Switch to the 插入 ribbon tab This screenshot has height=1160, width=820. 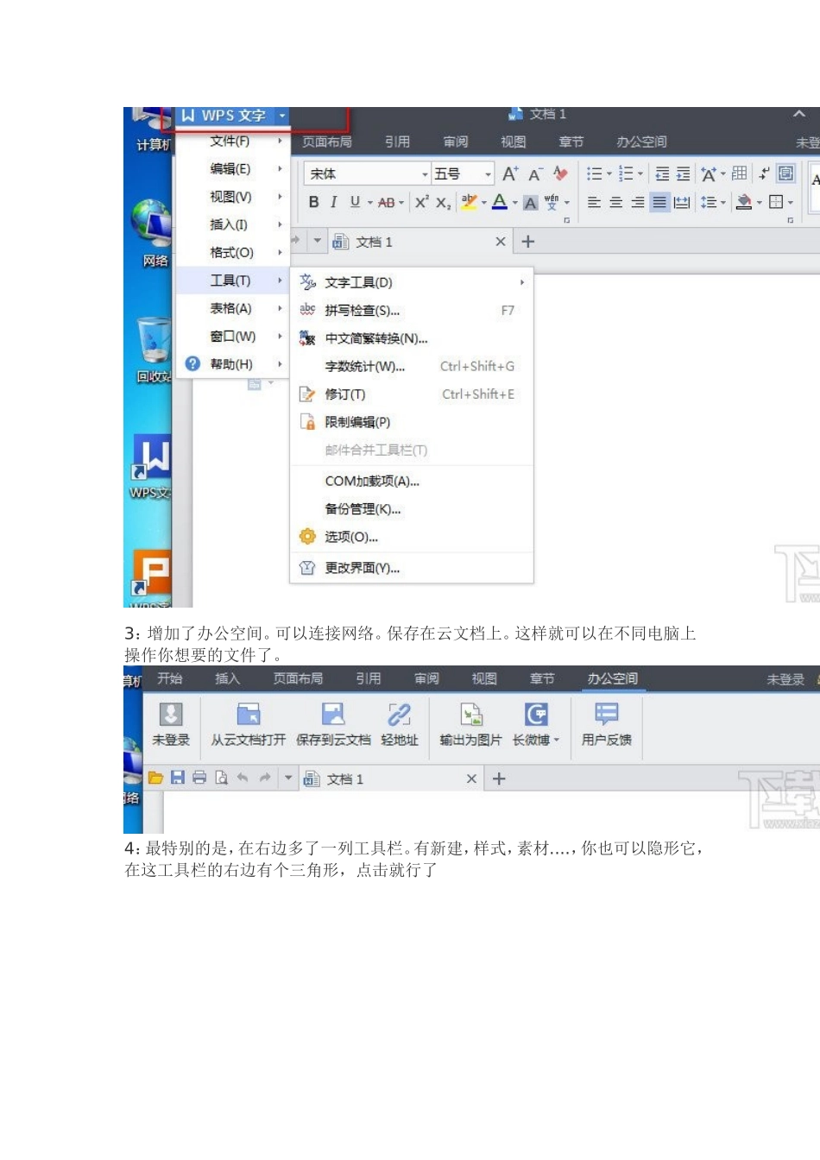point(228,679)
